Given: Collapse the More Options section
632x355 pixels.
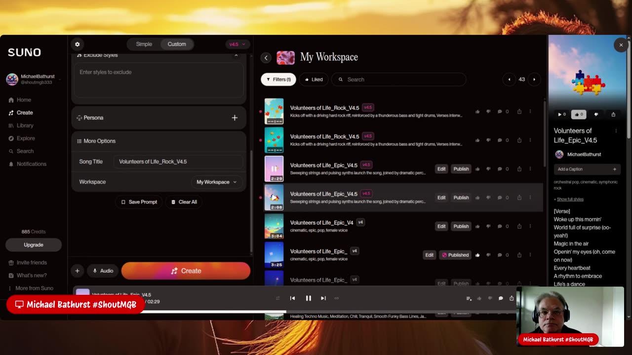Looking at the screenshot, I should (x=96, y=141).
